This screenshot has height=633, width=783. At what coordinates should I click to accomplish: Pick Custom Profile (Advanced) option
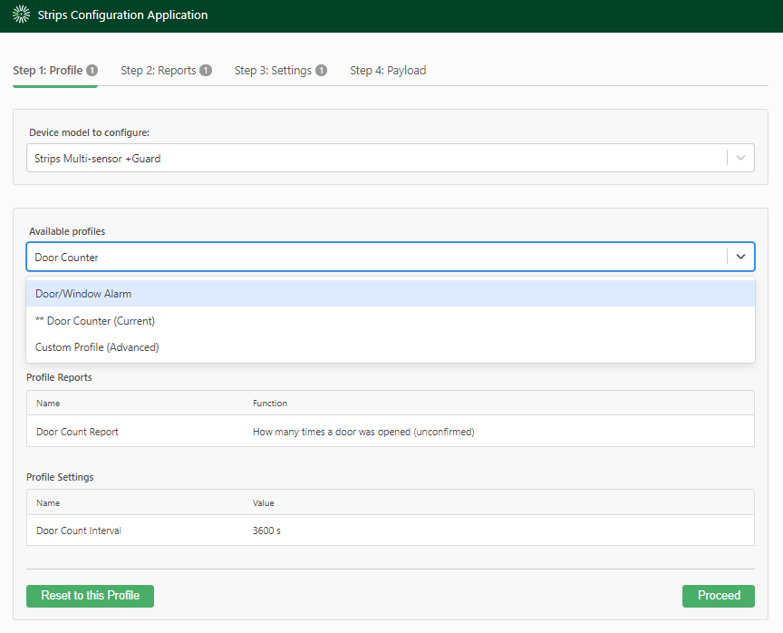(391, 347)
